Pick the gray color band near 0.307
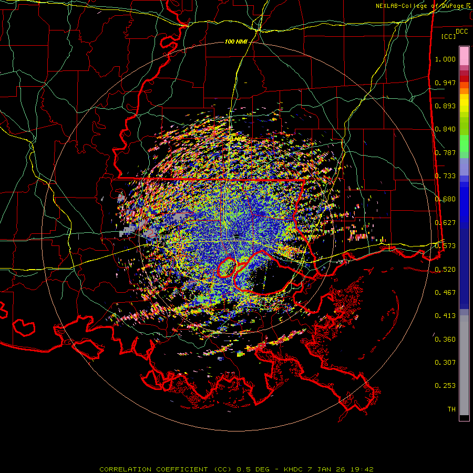The width and height of the screenshot is (473, 473). 464,365
